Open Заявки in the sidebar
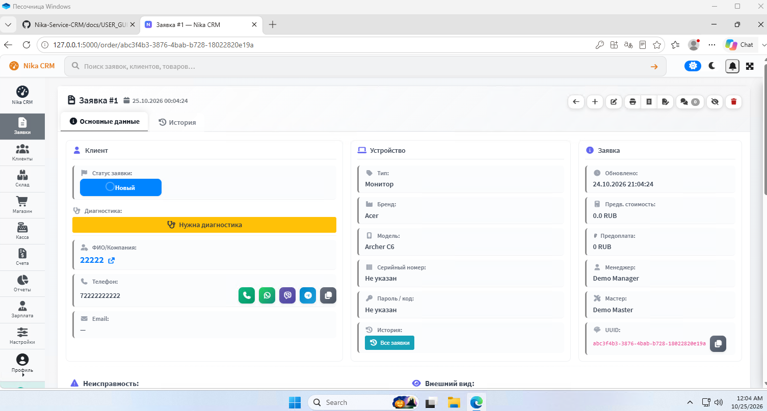The height and width of the screenshot is (411, 767). (22, 126)
